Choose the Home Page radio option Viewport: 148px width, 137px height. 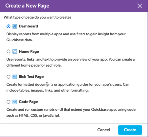8,52
